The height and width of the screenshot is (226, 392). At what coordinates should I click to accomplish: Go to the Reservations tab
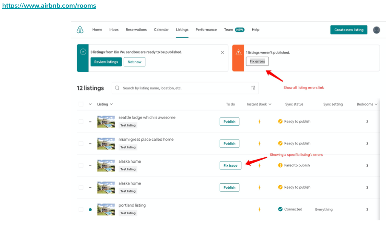coord(136,30)
